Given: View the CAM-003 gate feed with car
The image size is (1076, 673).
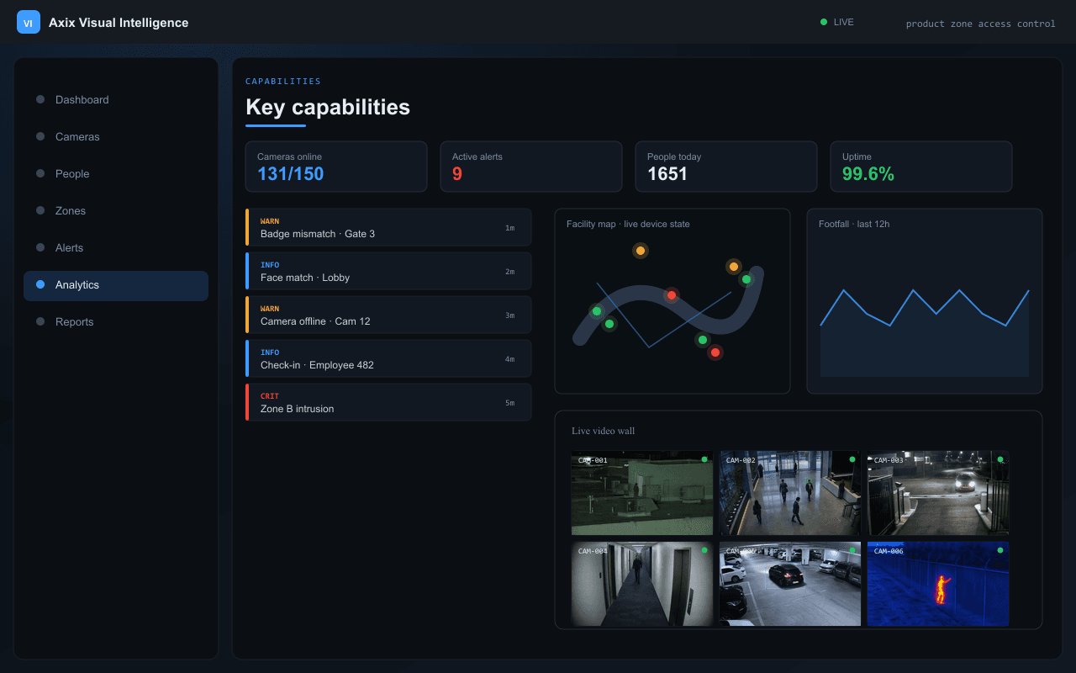Looking at the screenshot, I should click(x=938, y=493).
